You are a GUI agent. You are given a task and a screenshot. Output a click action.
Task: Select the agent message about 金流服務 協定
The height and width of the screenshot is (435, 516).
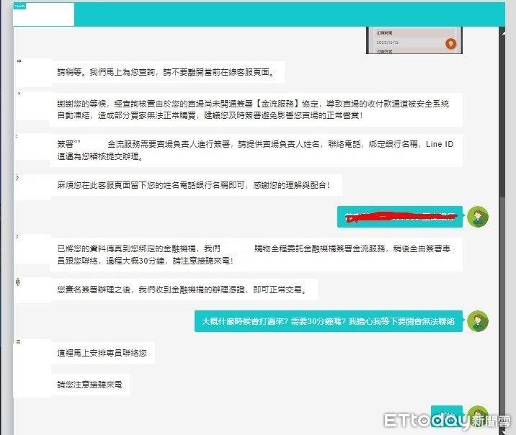256,109
